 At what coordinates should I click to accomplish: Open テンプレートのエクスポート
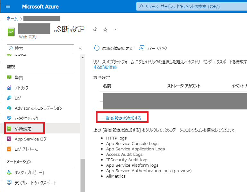coord(35,183)
